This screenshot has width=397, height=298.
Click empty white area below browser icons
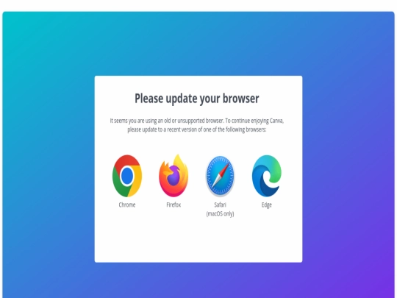198,241
